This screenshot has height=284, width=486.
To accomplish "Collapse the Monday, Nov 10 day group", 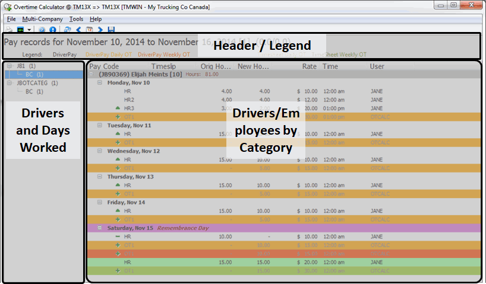I will pos(100,83).
